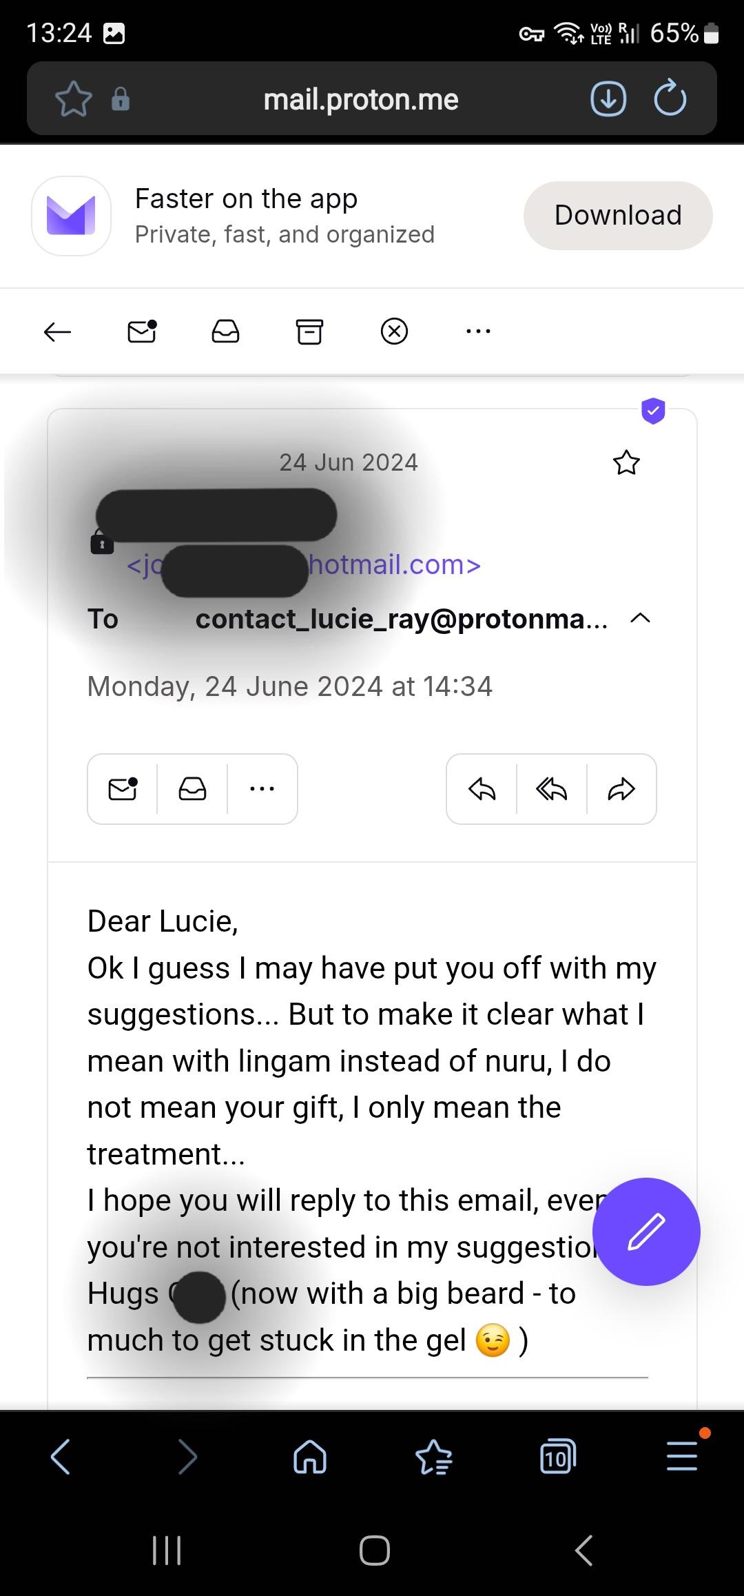Mark as unread in top toolbar

coord(142,331)
